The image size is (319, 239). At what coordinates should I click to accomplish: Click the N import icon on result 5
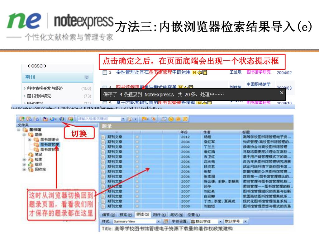[199, 103]
